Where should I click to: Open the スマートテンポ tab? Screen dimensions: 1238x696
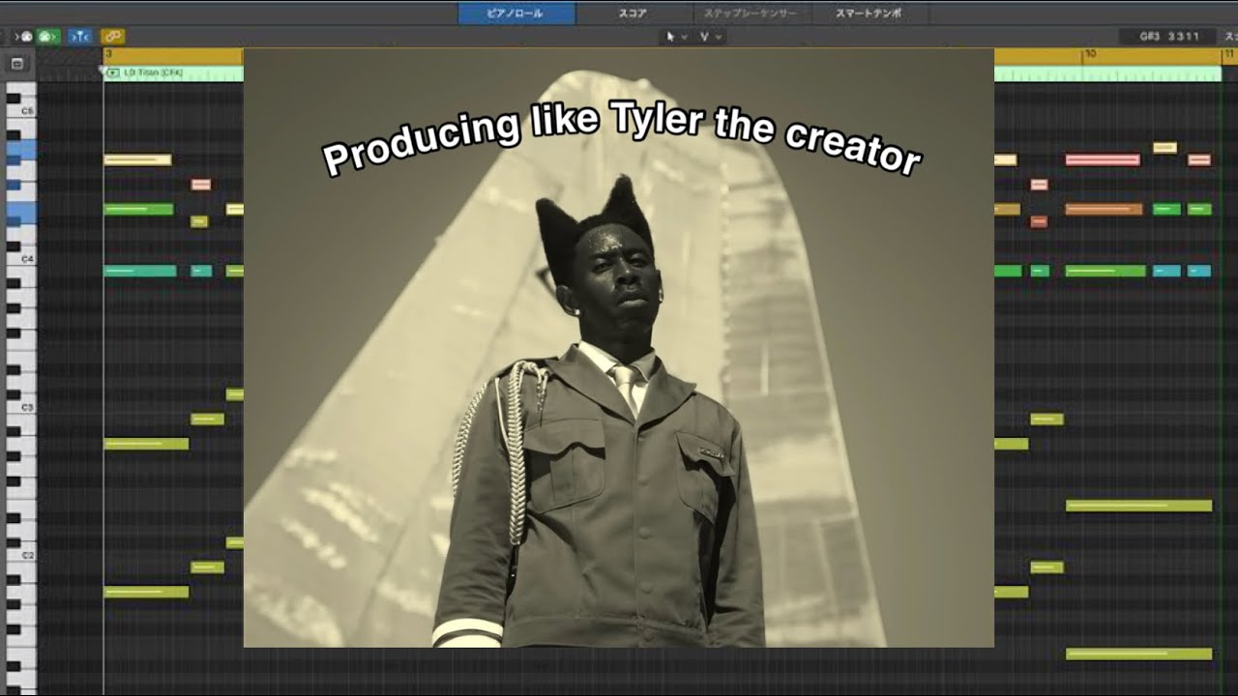tap(869, 14)
